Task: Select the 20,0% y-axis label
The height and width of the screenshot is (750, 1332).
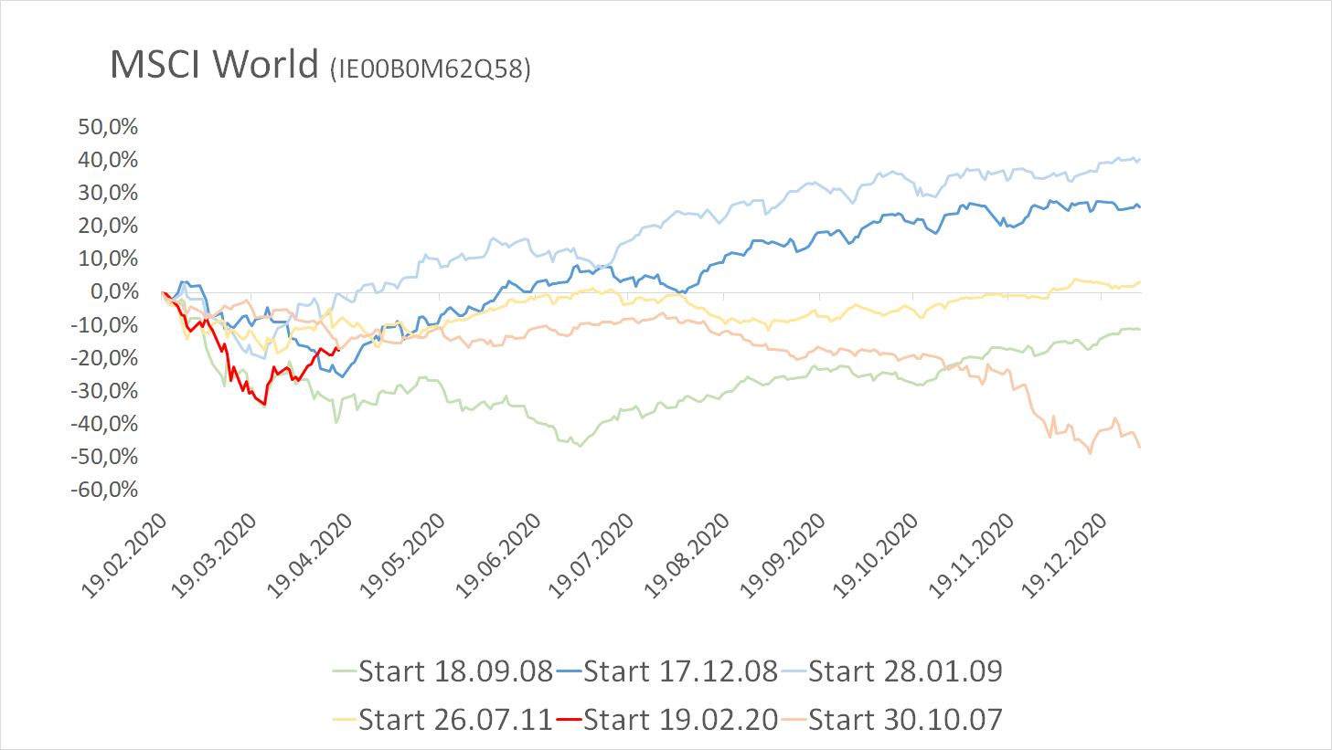Action: [x=108, y=226]
